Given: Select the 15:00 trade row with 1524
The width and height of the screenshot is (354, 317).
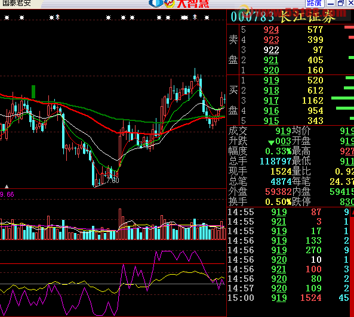Looking at the screenshot, I should tap(289, 298).
